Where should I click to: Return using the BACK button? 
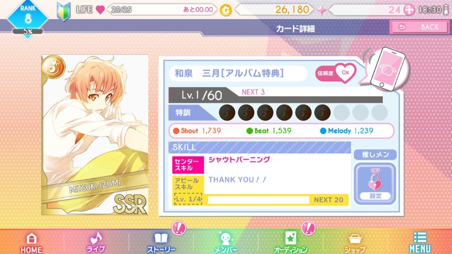point(419,27)
